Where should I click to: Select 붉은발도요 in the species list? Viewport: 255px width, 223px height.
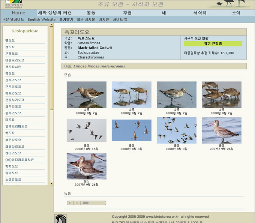click(13, 140)
